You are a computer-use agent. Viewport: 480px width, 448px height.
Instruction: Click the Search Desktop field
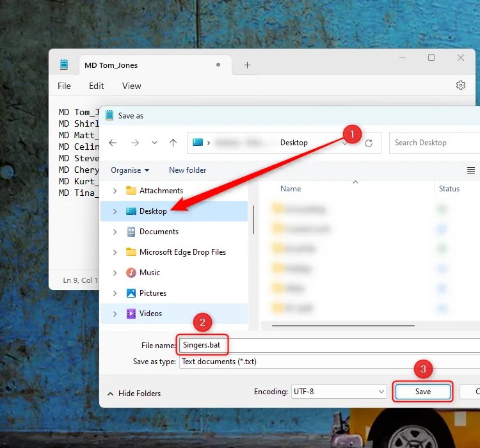click(435, 143)
